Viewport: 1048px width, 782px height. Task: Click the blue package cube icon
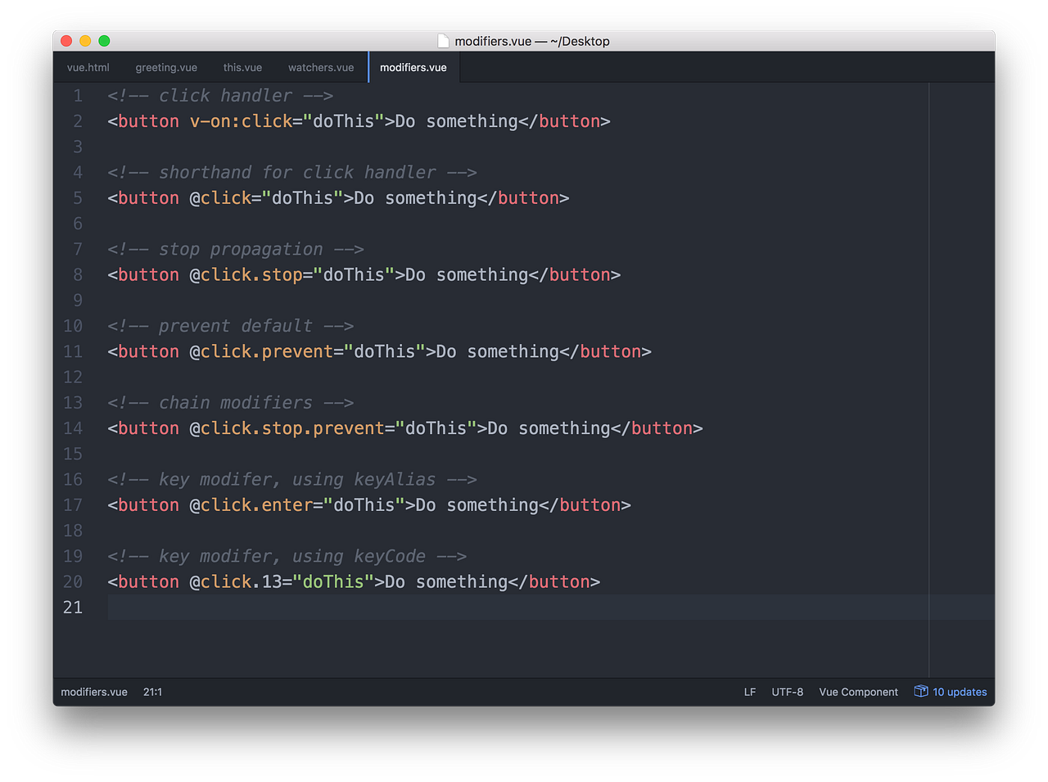click(x=920, y=691)
